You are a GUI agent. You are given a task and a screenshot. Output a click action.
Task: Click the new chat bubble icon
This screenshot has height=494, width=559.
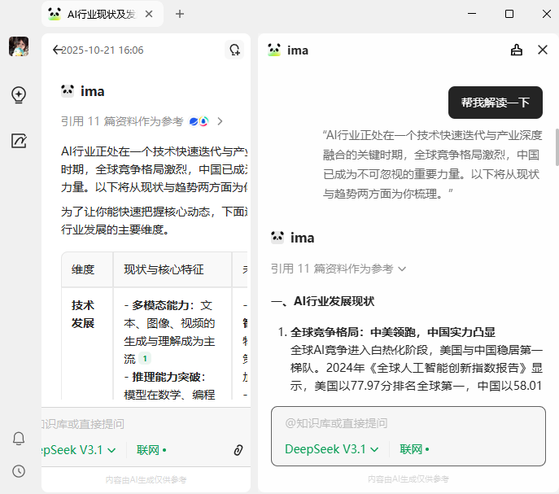(234, 50)
